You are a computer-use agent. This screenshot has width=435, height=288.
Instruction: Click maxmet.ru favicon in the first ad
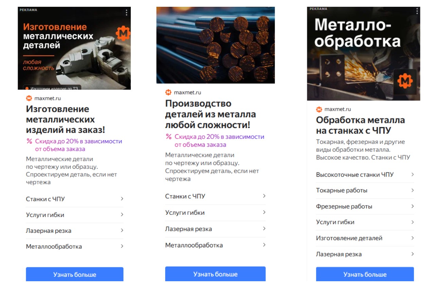pos(29,98)
